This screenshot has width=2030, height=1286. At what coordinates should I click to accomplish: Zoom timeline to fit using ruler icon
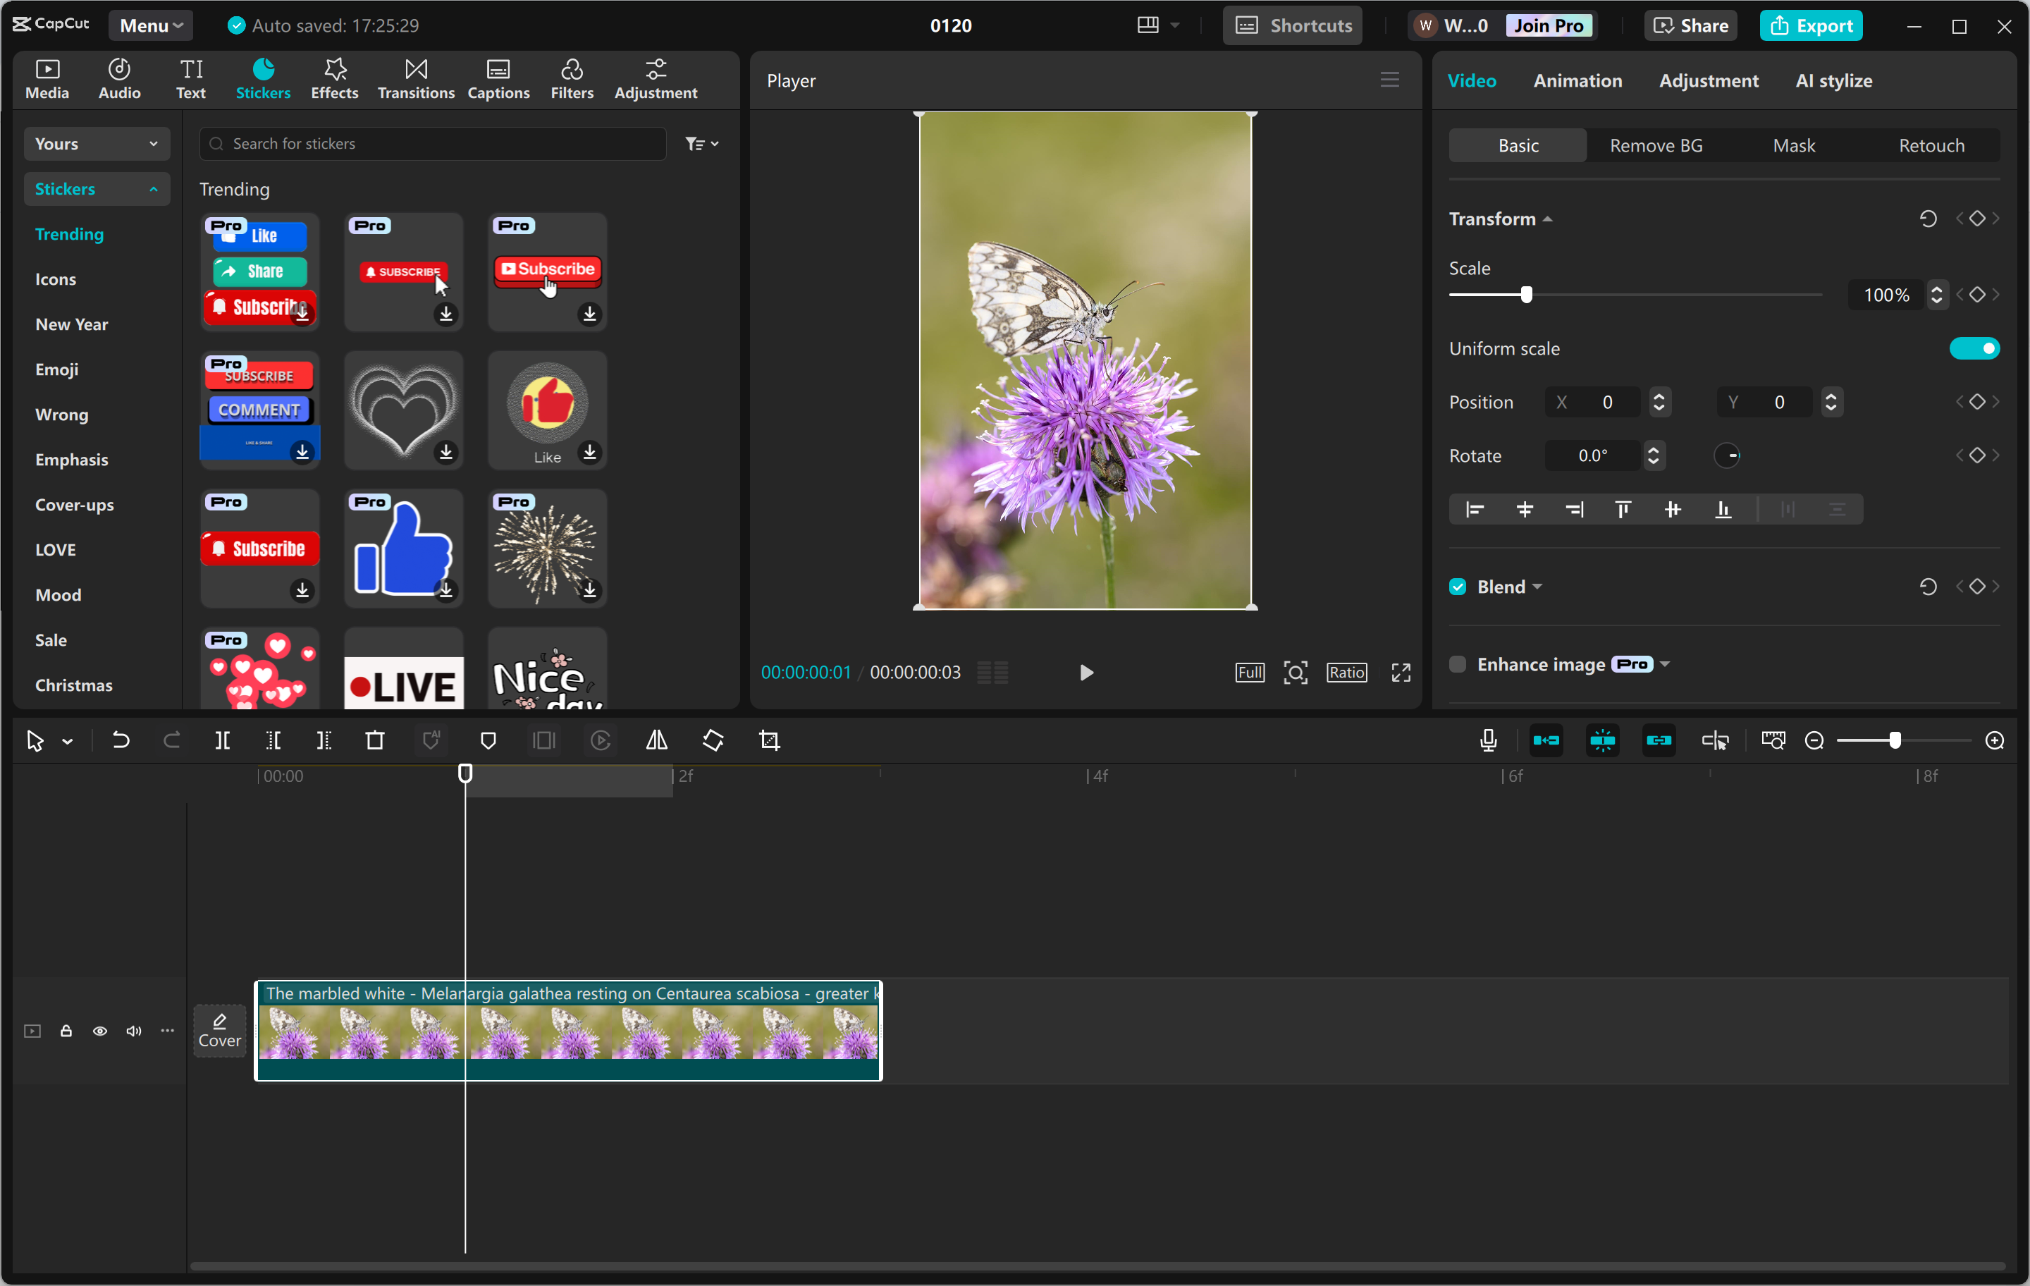coord(1773,740)
